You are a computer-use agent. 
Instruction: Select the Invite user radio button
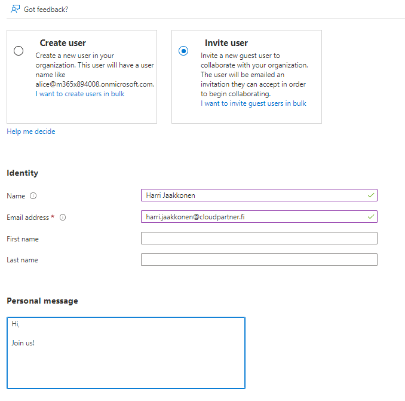coord(183,51)
